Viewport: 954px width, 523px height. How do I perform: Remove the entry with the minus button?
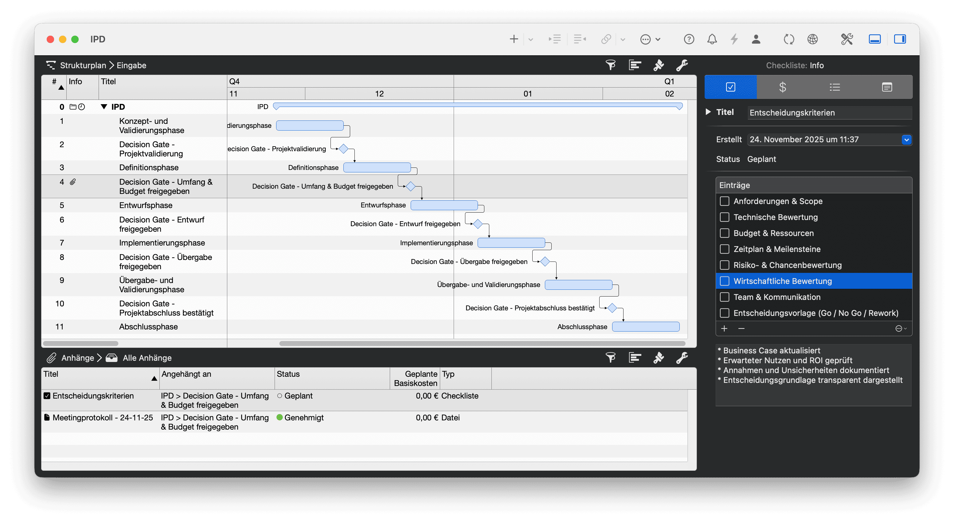741,328
